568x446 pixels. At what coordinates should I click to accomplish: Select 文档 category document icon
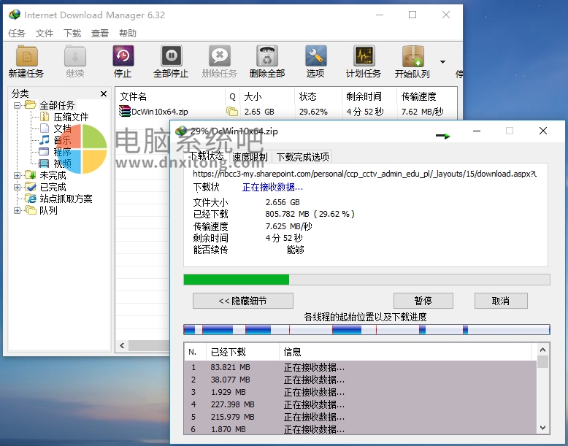coord(45,128)
